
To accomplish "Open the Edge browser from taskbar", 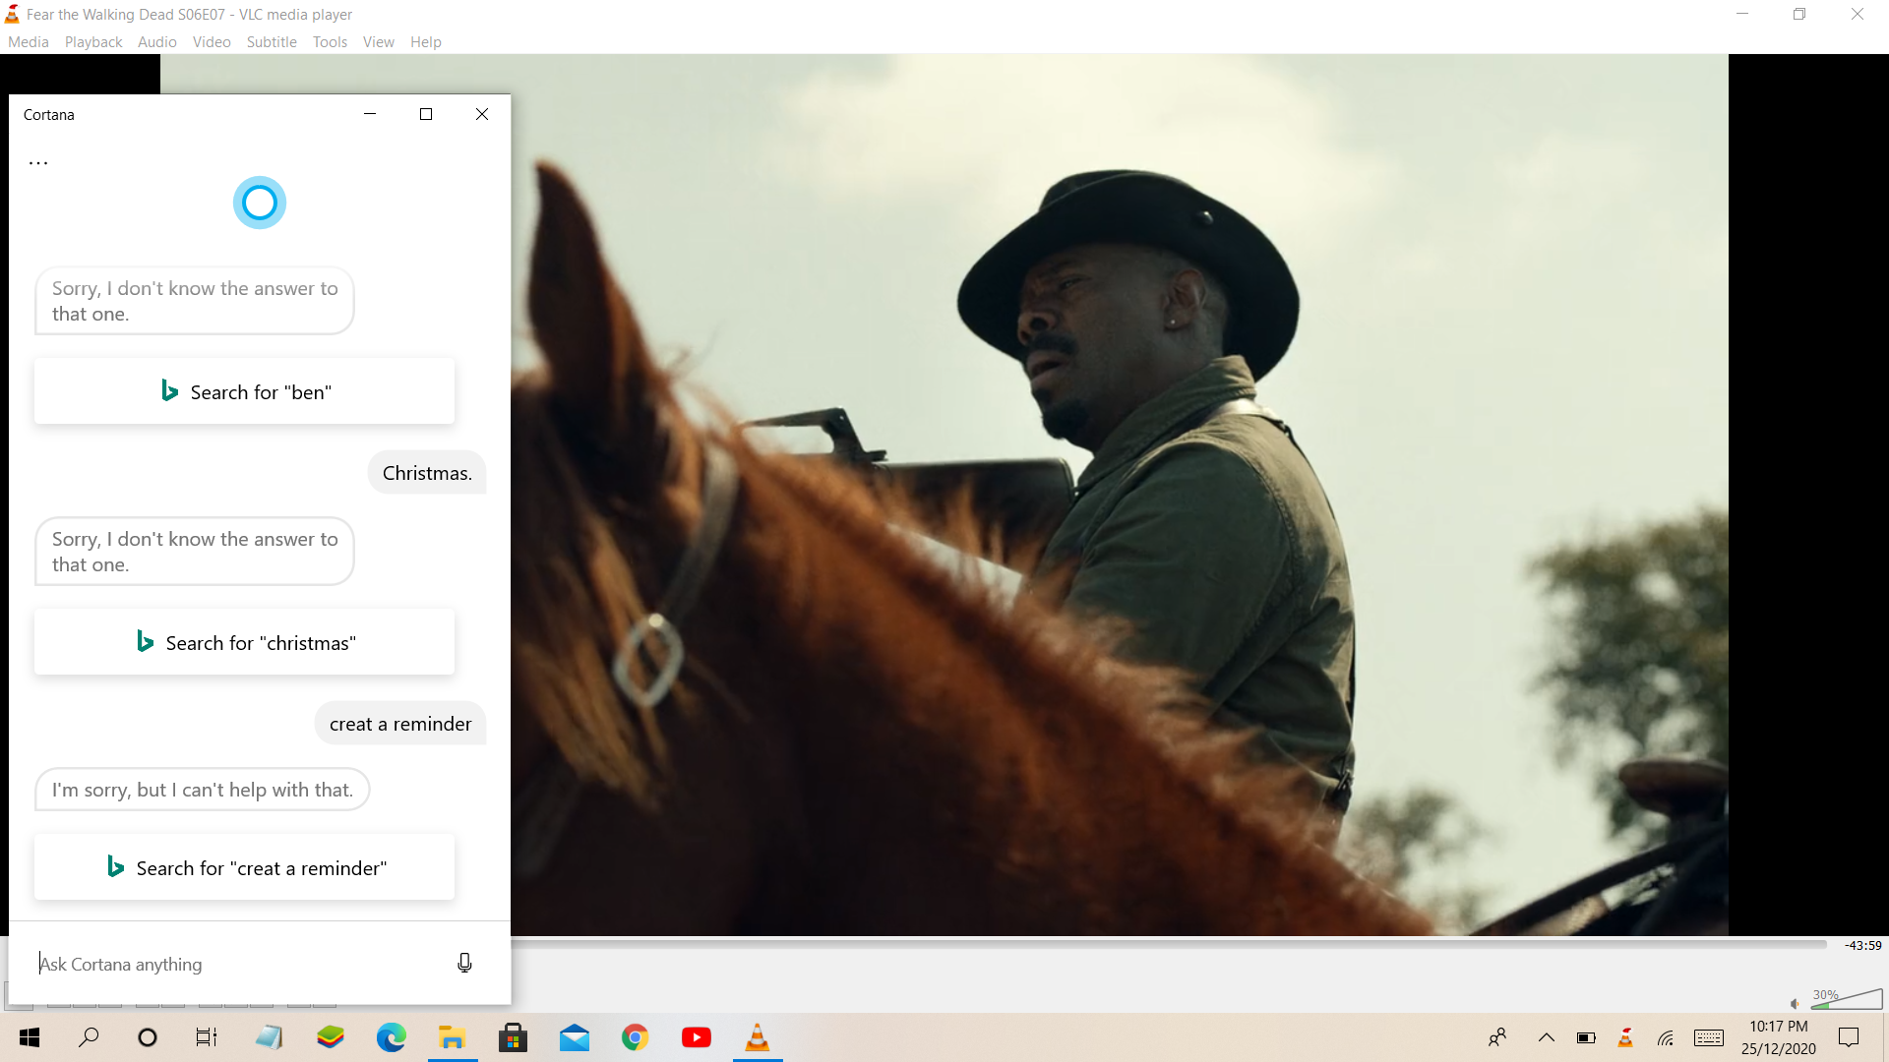I will coord(392,1037).
